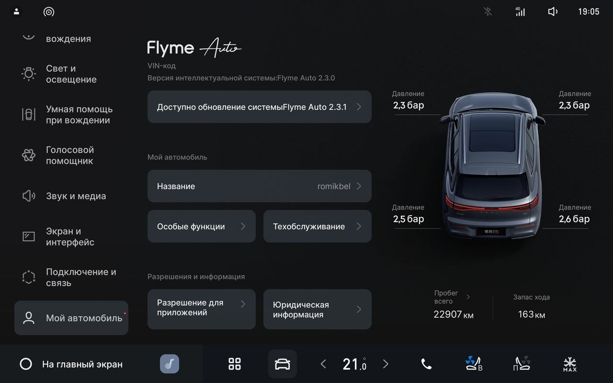Open available system update Flyme Auto 2.3.1
The width and height of the screenshot is (613, 383).
pos(260,107)
